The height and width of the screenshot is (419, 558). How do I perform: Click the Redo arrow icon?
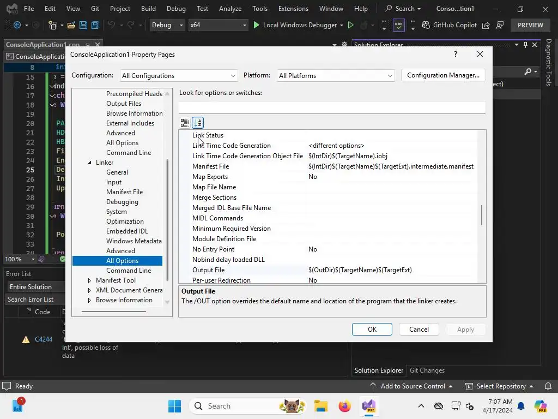click(x=131, y=25)
